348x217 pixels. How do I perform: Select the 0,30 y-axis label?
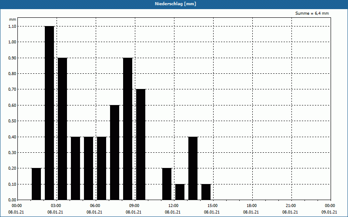pyautogui.click(x=12, y=153)
